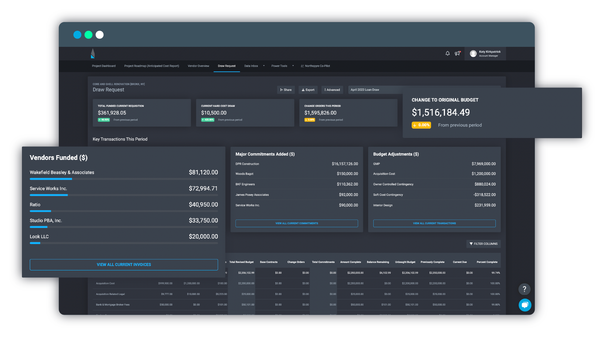Select the Look LLC vendor
604x337 pixels.
pos(39,237)
